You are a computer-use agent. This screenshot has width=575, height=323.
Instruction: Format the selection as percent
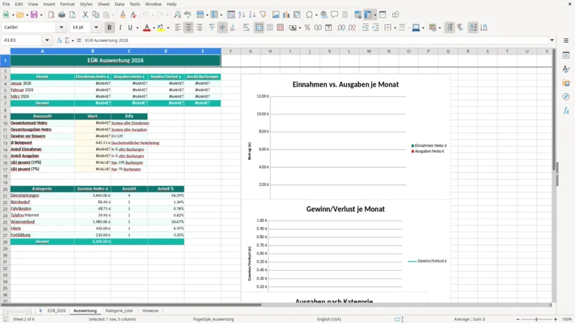pyautogui.click(x=307, y=27)
